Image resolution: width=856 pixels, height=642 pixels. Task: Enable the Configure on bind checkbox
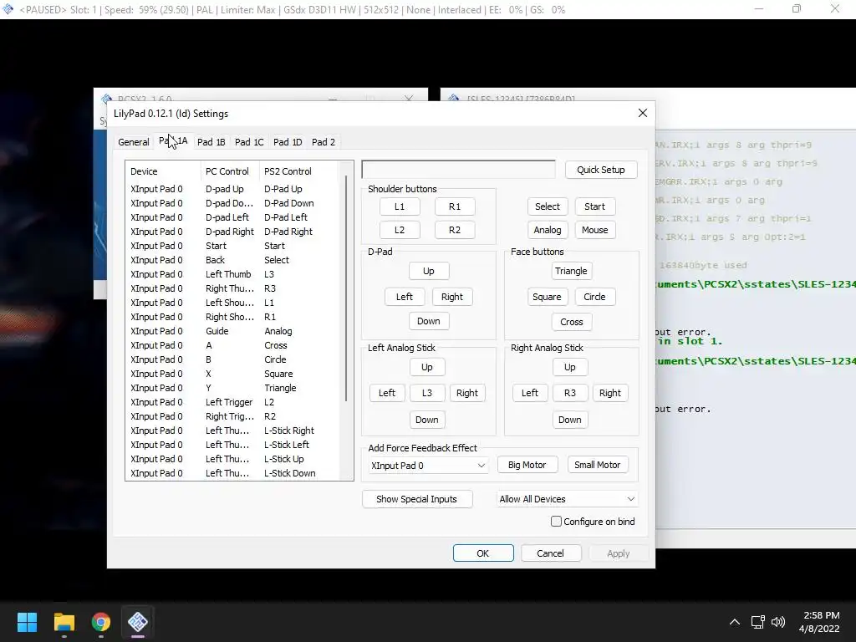556,522
